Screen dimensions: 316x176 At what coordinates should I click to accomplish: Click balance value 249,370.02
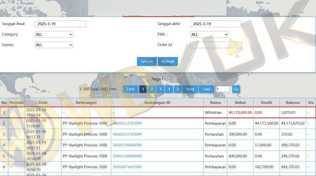pyautogui.click(x=290, y=156)
